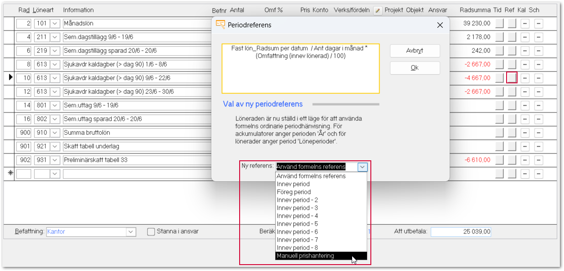Click the Avbryt button
Screen dimensions: 564x271
(415, 51)
